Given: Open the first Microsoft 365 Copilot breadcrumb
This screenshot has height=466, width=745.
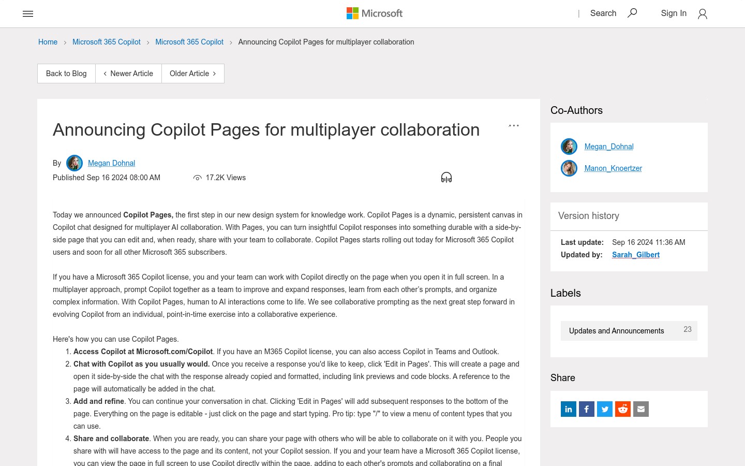Looking at the screenshot, I should (x=107, y=42).
